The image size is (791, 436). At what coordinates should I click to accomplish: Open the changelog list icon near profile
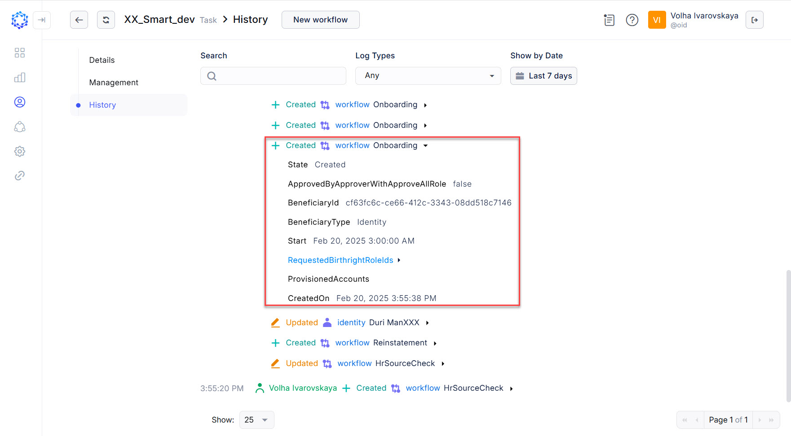pyautogui.click(x=609, y=20)
